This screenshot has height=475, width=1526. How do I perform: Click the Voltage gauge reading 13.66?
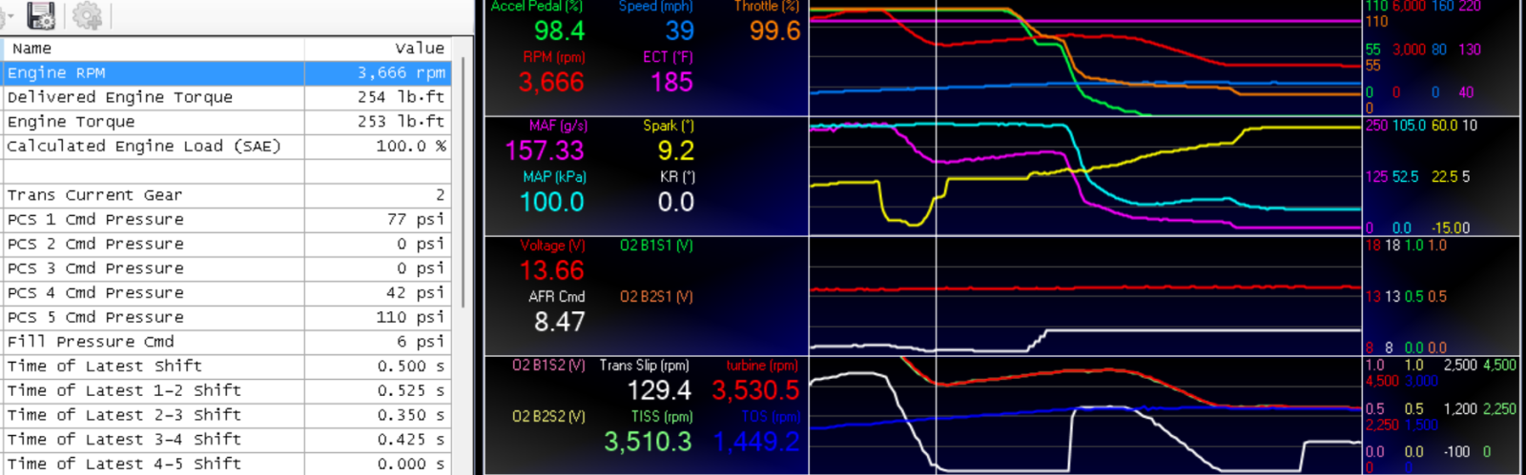tap(552, 270)
